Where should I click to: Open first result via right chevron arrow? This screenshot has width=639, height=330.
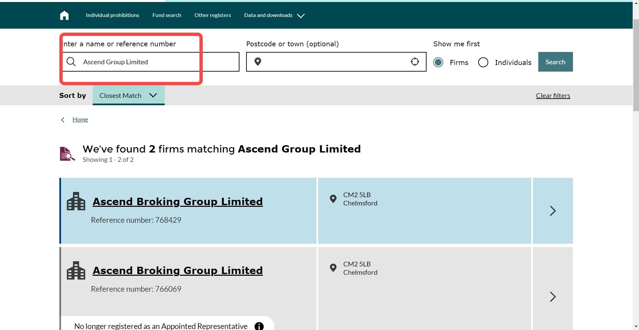click(x=553, y=211)
